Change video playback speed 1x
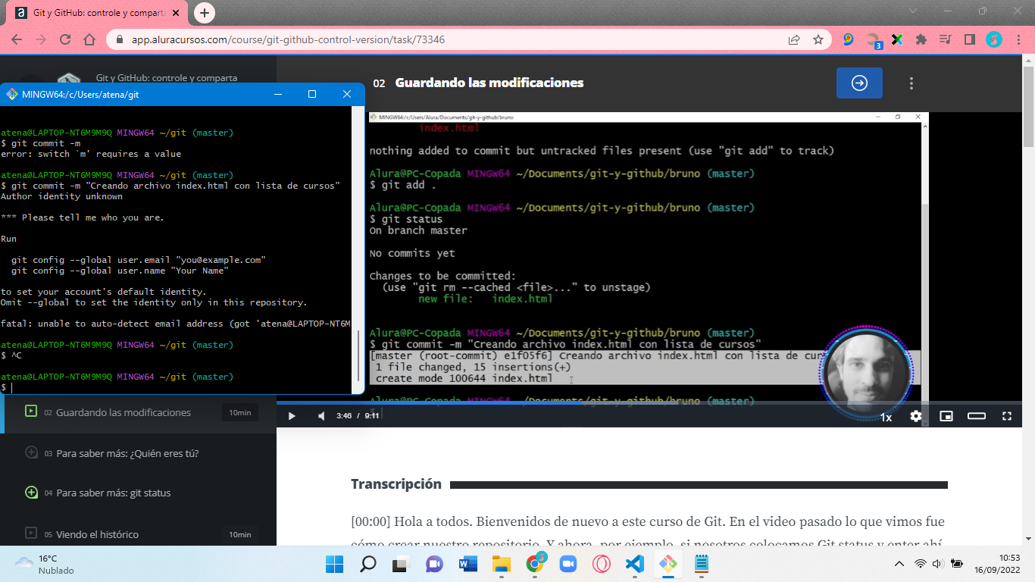The image size is (1035, 582). click(886, 417)
